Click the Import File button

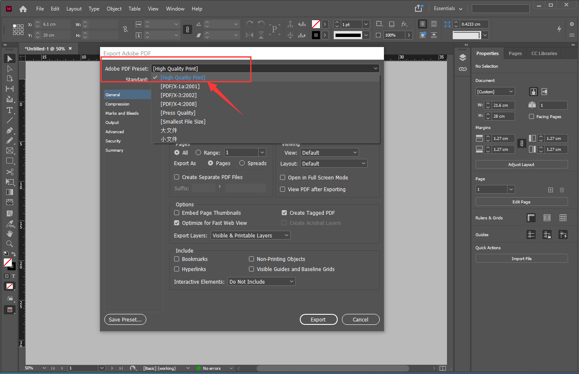[521, 258]
